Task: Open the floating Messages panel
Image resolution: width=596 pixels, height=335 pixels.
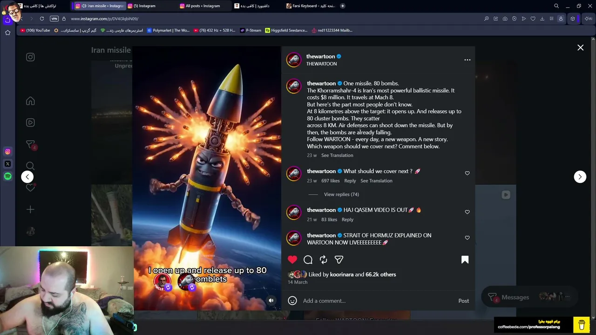Action: [529, 297]
